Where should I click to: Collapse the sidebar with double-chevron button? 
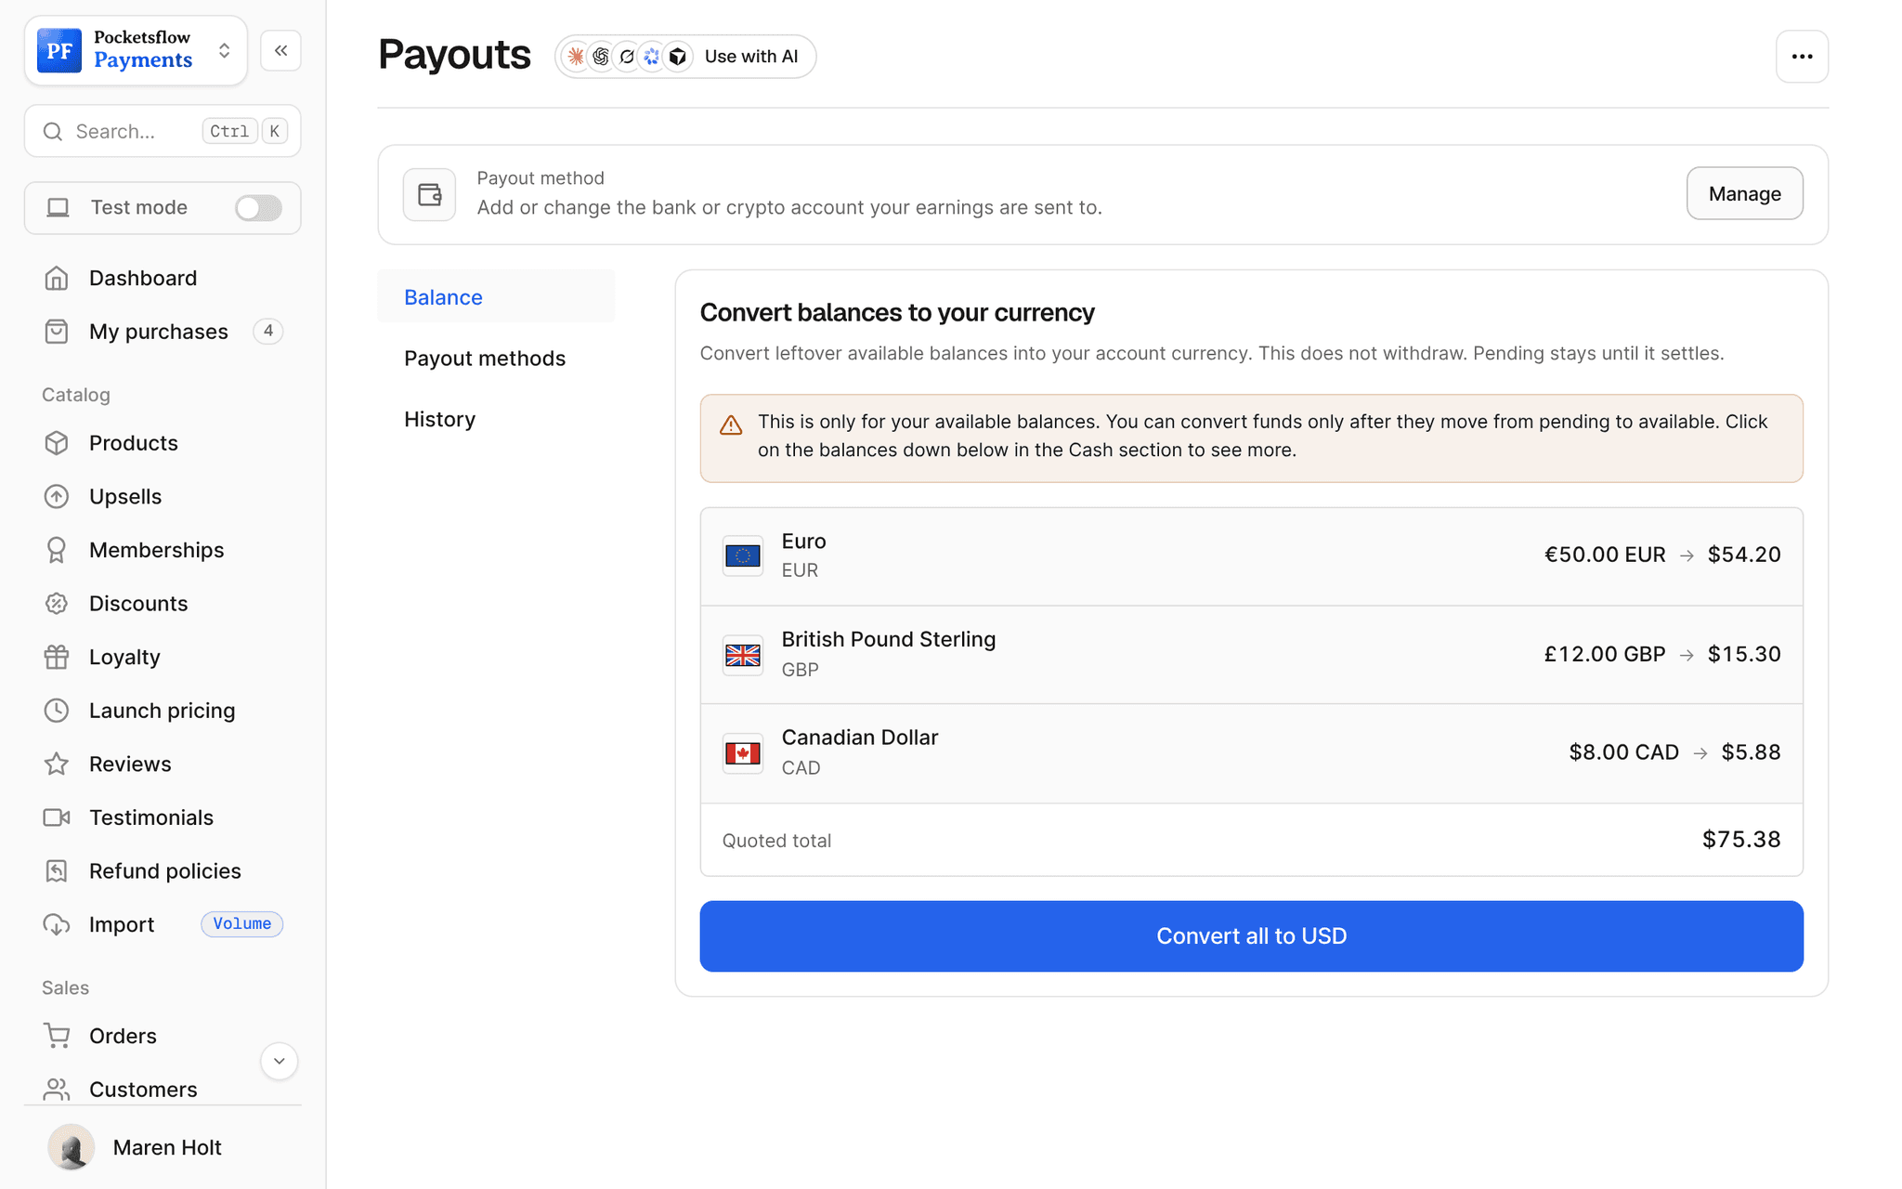click(x=280, y=50)
